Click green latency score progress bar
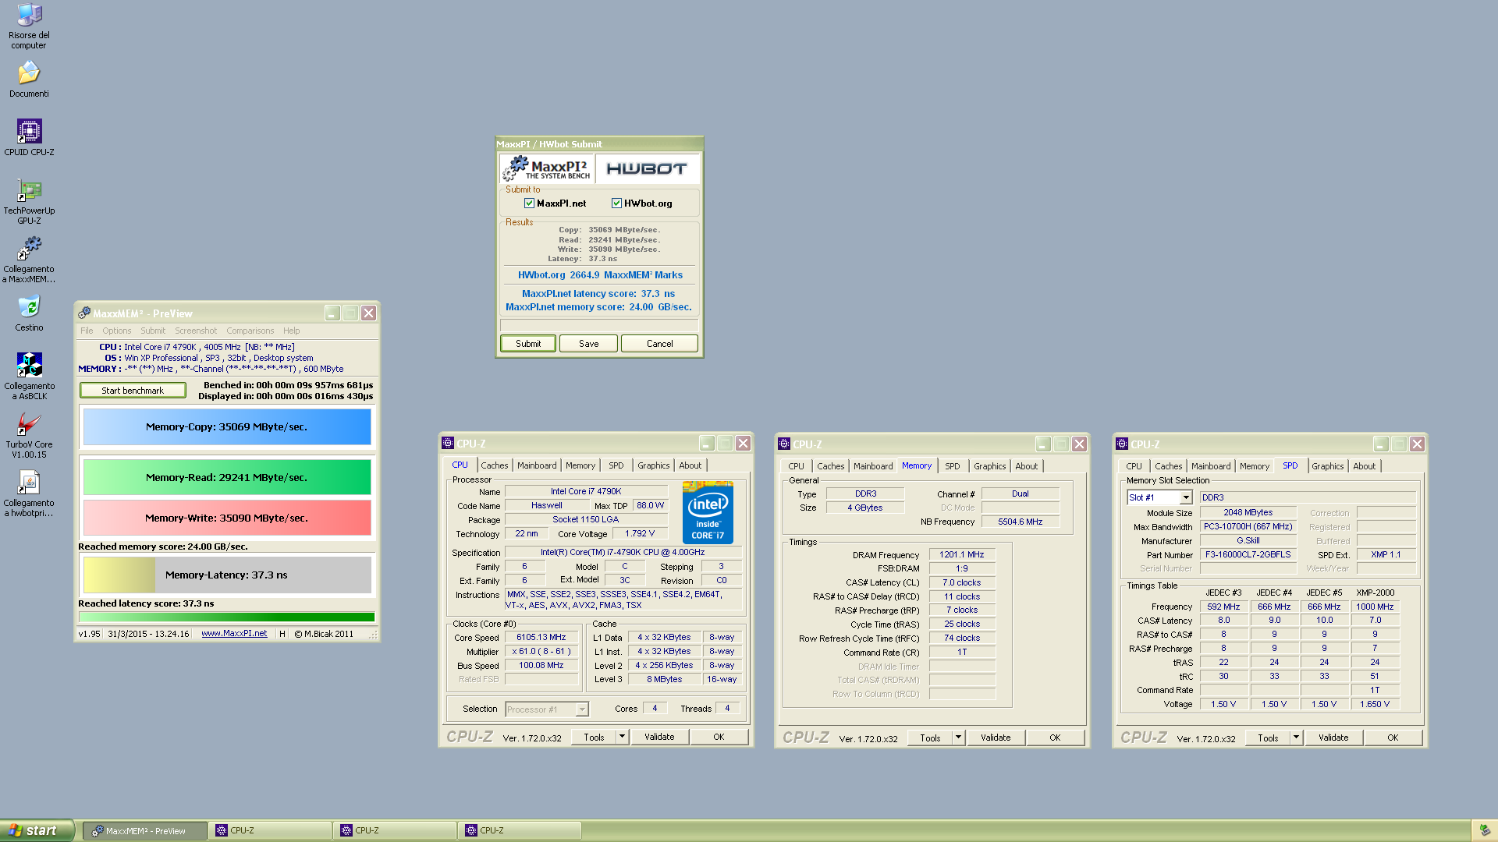The height and width of the screenshot is (842, 1498). (x=227, y=617)
